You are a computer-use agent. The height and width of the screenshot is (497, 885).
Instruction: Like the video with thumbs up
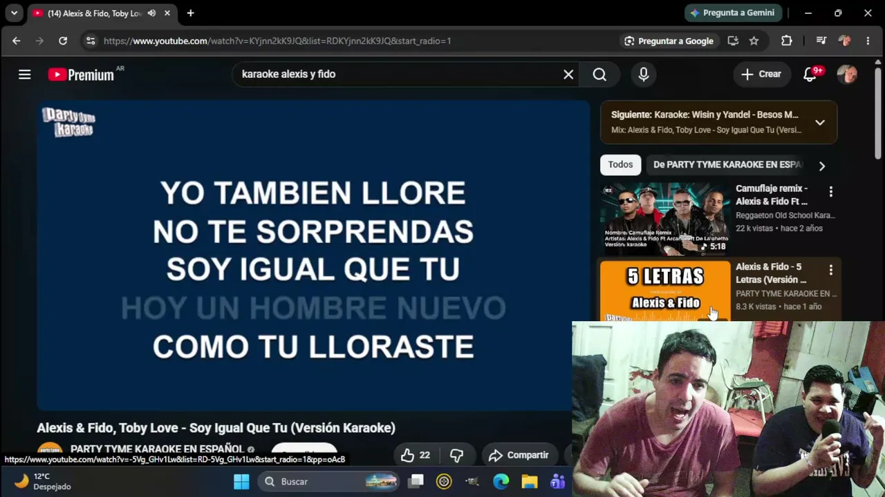(416, 455)
